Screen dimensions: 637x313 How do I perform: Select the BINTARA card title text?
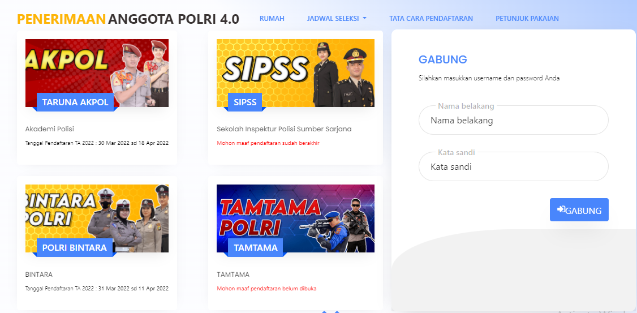39,275
